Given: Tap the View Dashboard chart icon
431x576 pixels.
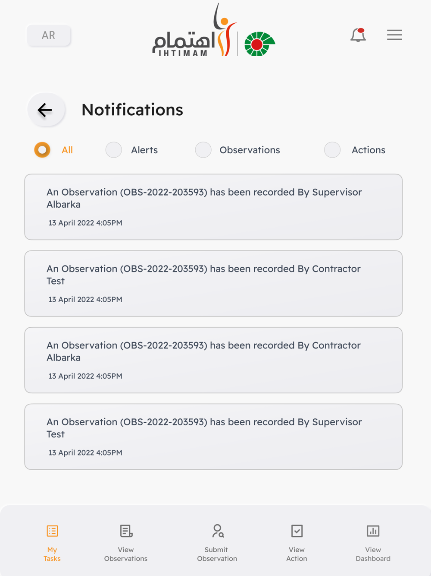Looking at the screenshot, I should tap(373, 531).
